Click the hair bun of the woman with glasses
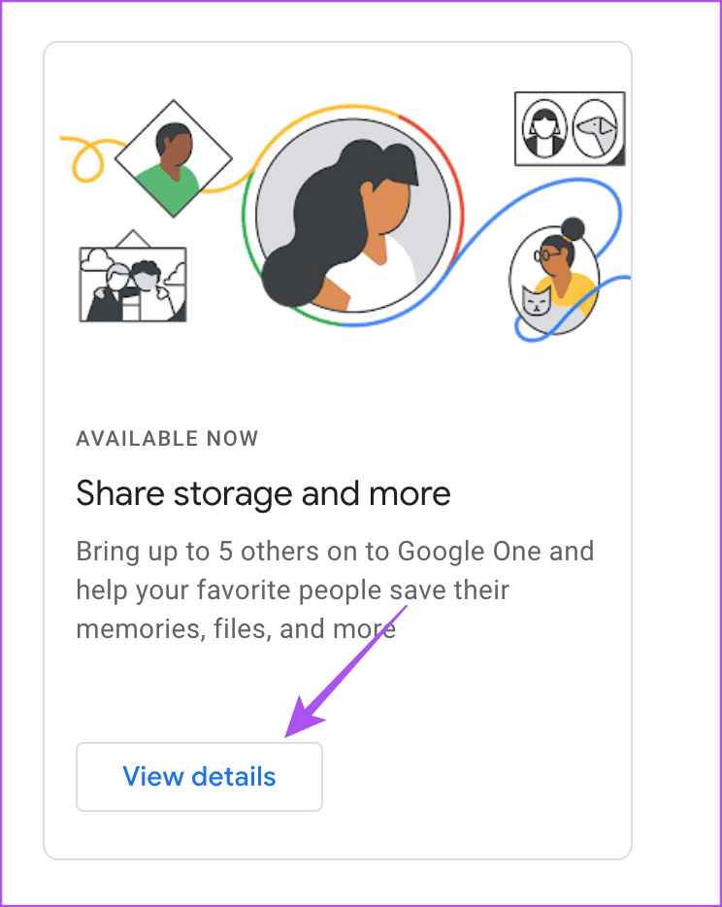This screenshot has width=722, height=907. 573,229
